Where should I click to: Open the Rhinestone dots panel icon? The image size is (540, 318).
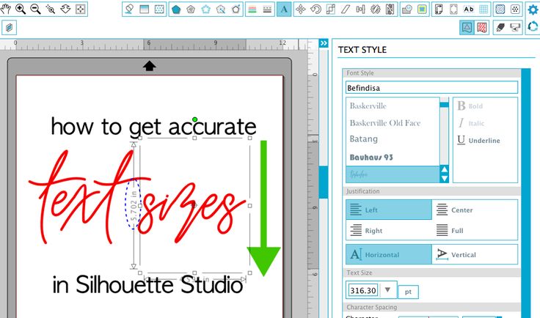(x=516, y=10)
